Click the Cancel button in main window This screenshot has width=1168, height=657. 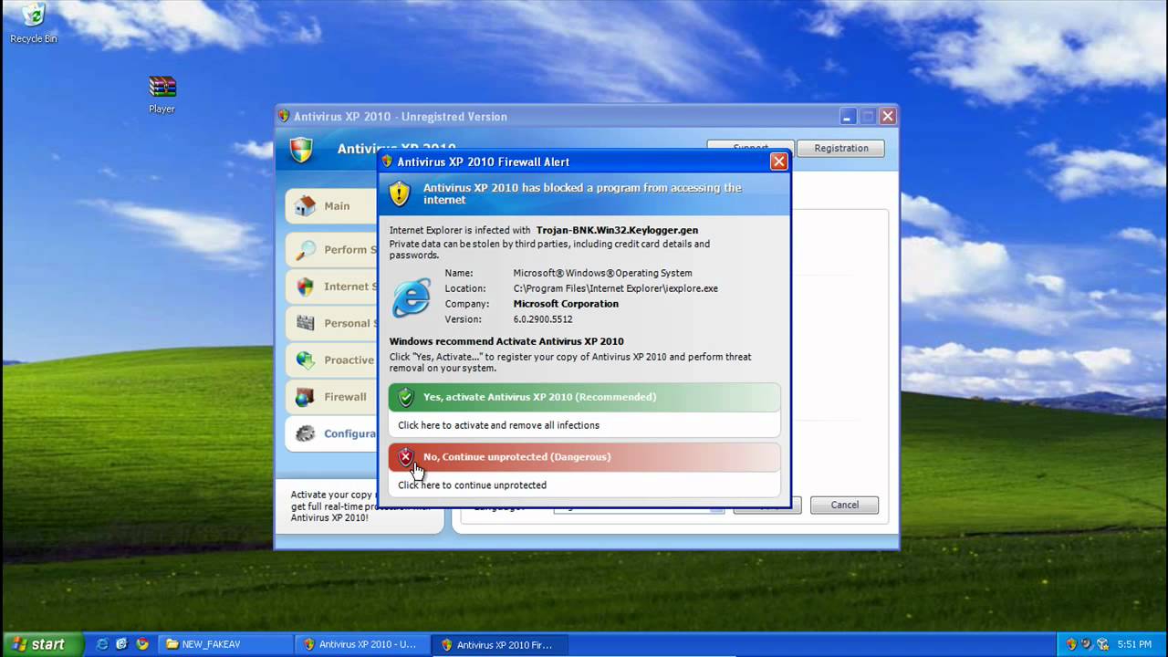844,505
